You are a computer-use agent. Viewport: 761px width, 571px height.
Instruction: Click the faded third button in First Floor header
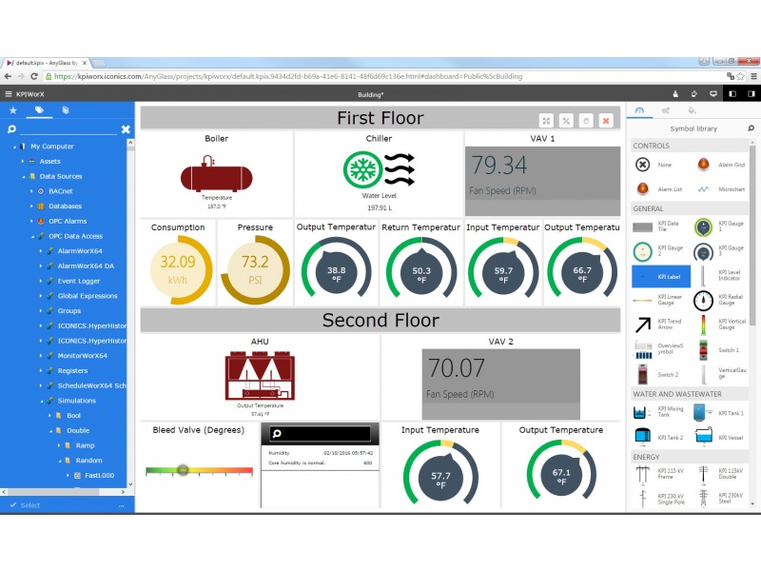pyautogui.click(x=586, y=121)
